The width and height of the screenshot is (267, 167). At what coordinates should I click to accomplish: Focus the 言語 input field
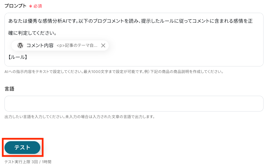pyautogui.click(x=134, y=104)
